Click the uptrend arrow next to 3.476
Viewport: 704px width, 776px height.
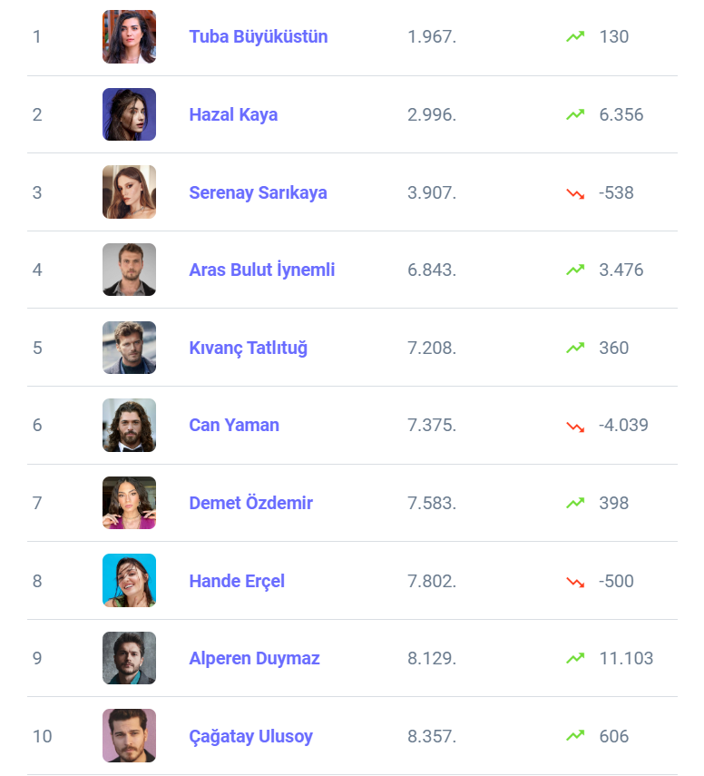(575, 270)
